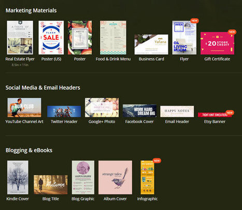This screenshot has width=242, height=210.
Task: Choose the Google+ Photo design
Action: tap(102, 108)
